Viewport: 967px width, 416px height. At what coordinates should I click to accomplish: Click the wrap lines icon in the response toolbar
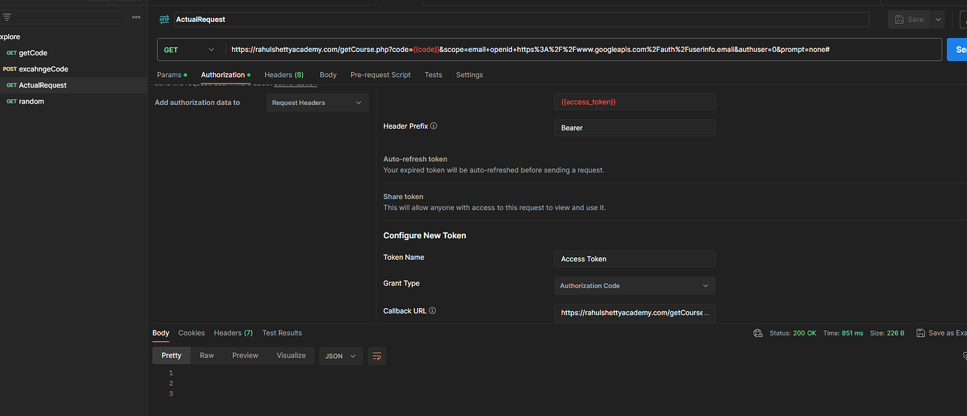click(377, 356)
